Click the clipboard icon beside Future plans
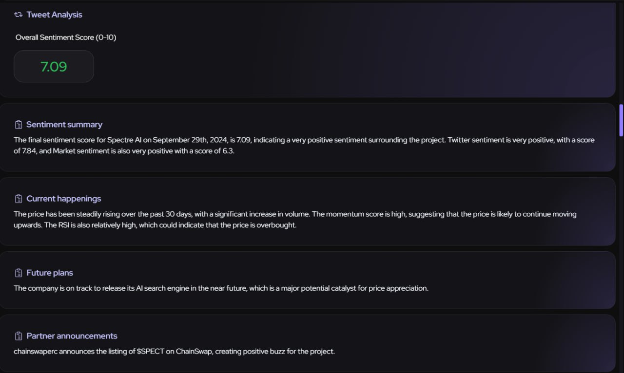The image size is (624, 373). [x=19, y=273]
